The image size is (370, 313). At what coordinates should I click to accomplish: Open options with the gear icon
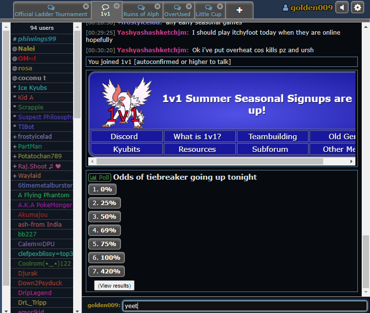[357, 7]
